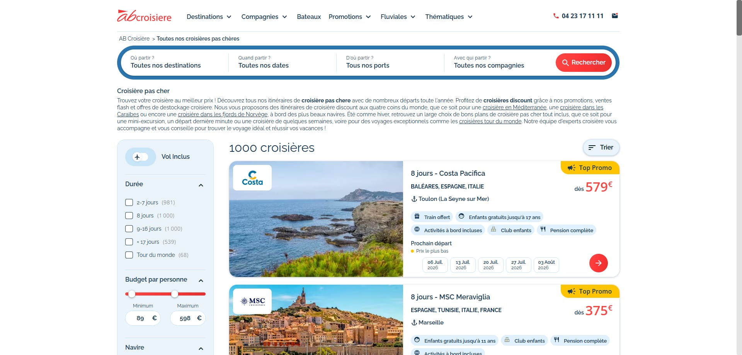Click the red arrow on Costa Pacifica card
The width and height of the screenshot is (742, 355).
(598, 263)
